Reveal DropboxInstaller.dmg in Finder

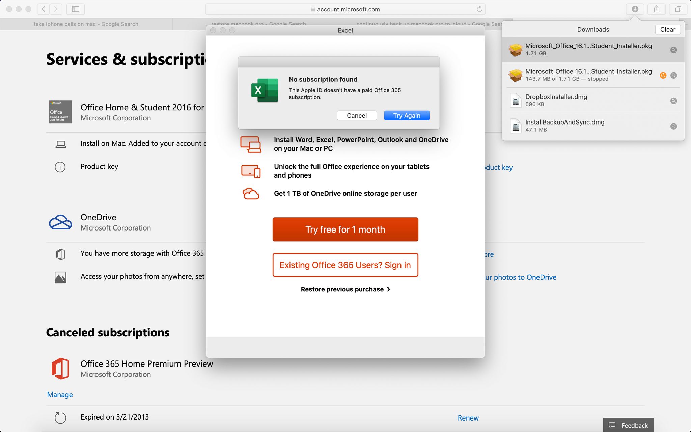point(673,101)
